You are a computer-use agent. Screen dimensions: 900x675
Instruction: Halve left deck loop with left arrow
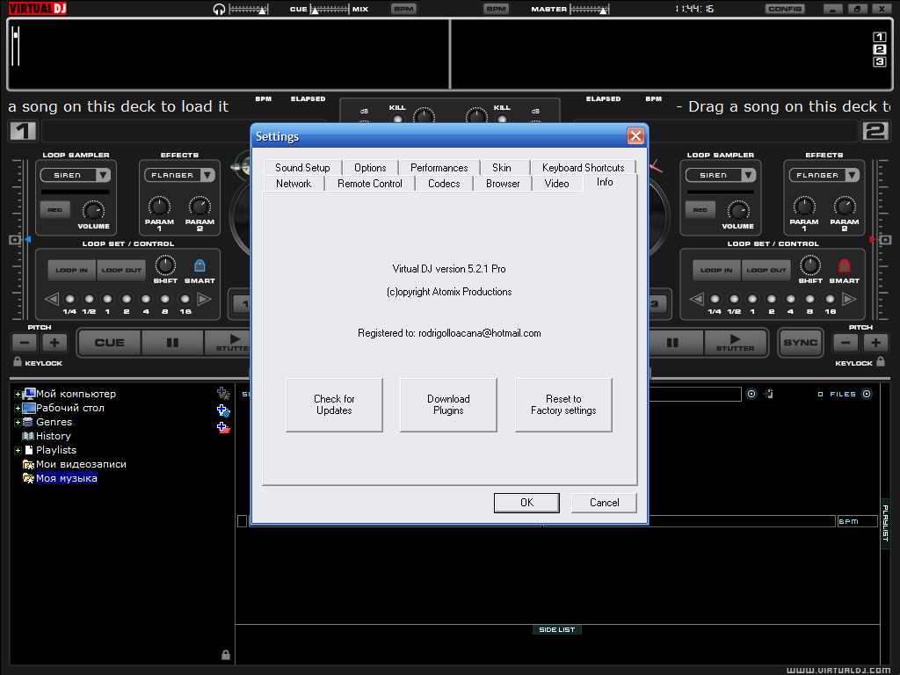pos(52,299)
